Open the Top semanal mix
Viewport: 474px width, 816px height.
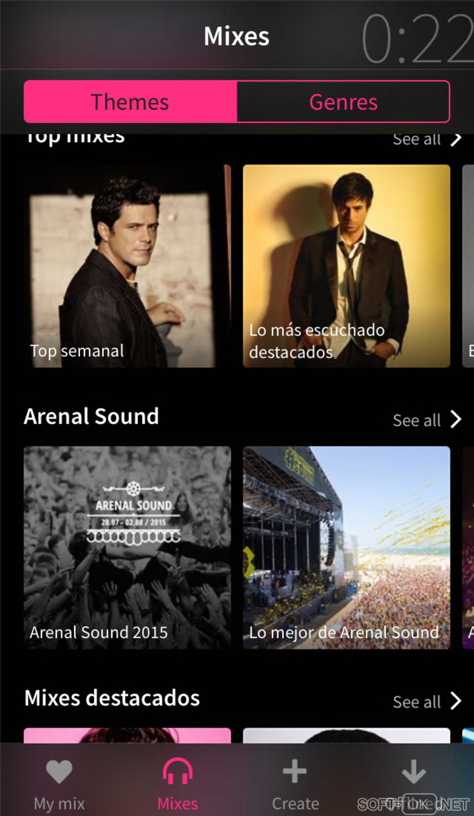tap(127, 266)
